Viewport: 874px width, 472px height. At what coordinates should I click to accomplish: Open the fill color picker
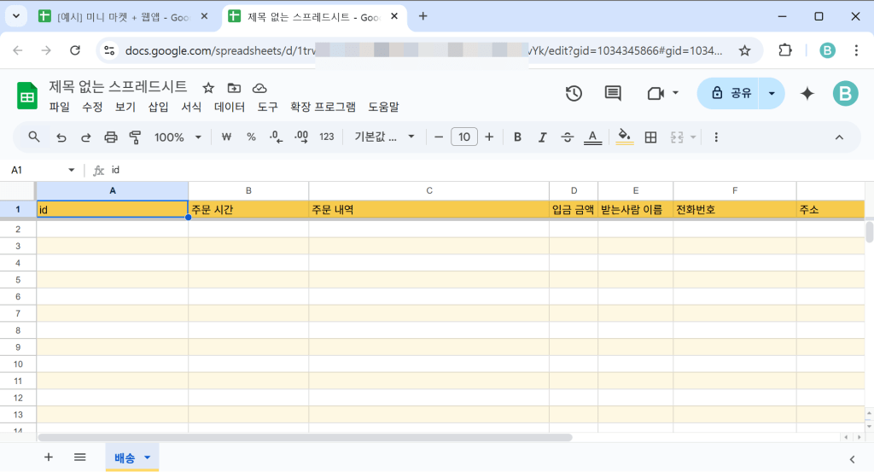624,137
